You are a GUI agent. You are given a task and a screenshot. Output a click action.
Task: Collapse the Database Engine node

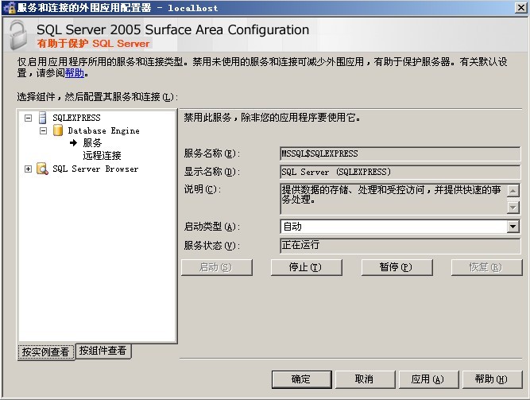pyautogui.click(x=43, y=130)
